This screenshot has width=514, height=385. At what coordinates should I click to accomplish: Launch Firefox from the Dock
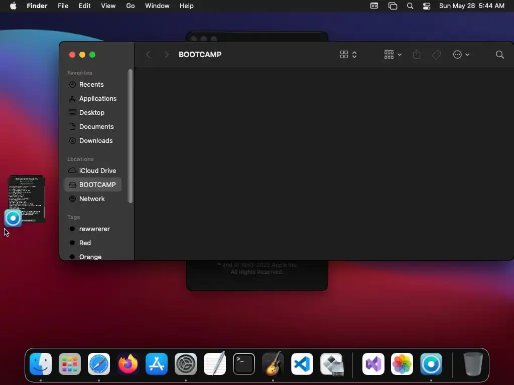(x=128, y=364)
